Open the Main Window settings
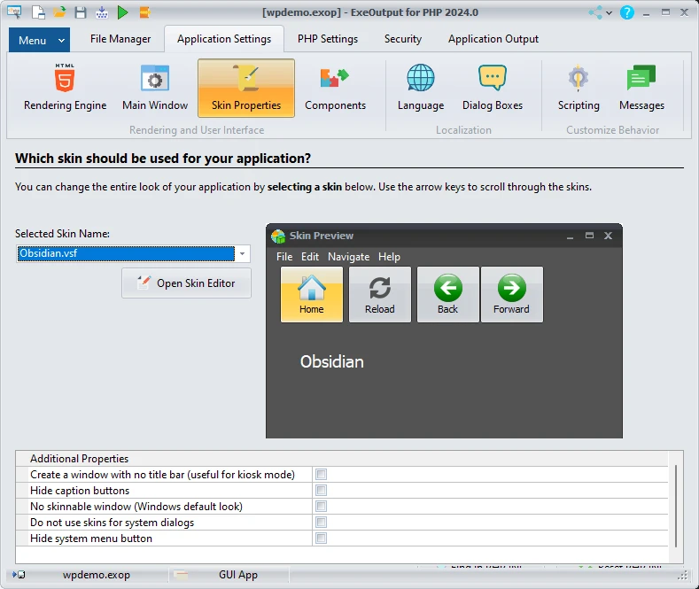 point(155,89)
